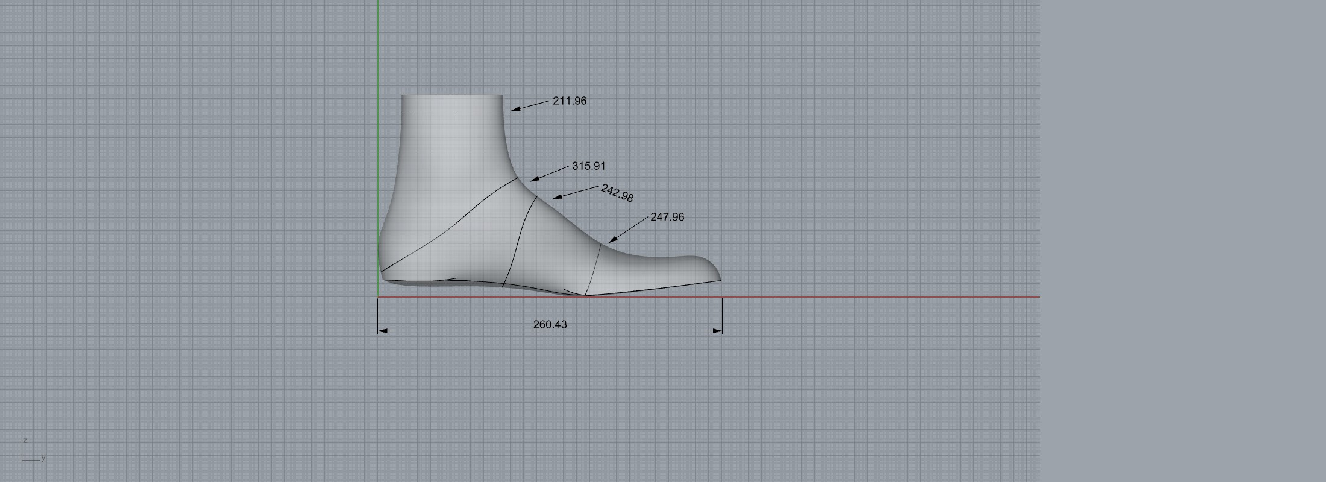The width and height of the screenshot is (1326, 482).
Task: Select the flat top face of ankle
Action: [x=452, y=95]
